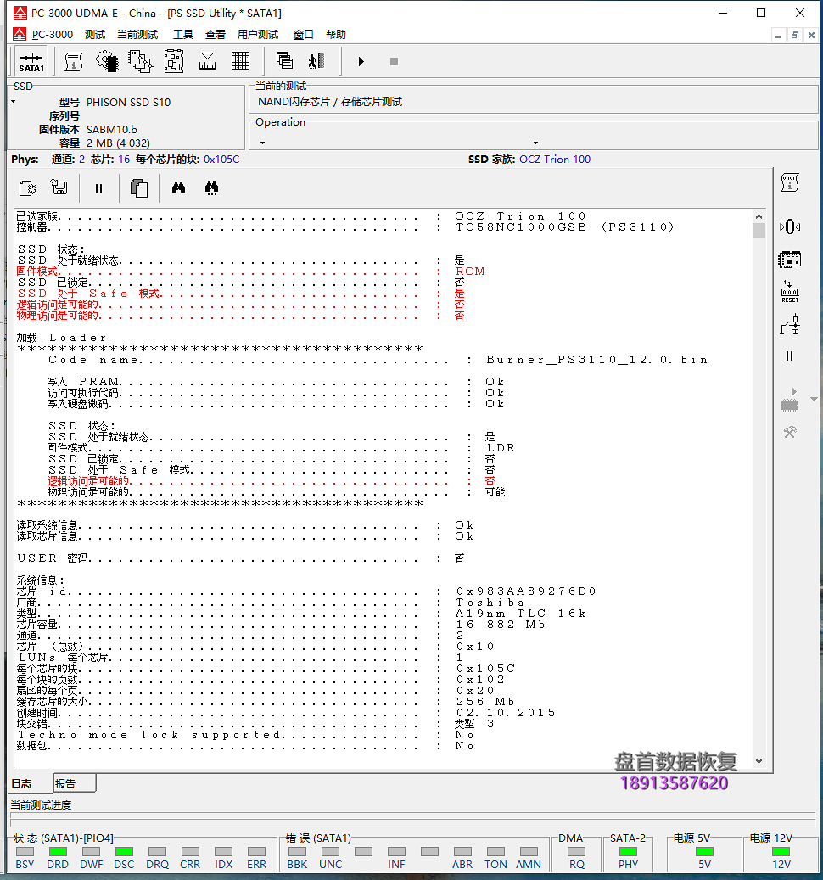Image resolution: width=823 pixels, height=880 pixels.
Task: Click the walking figure exit icon
Action: click(317, 60)
